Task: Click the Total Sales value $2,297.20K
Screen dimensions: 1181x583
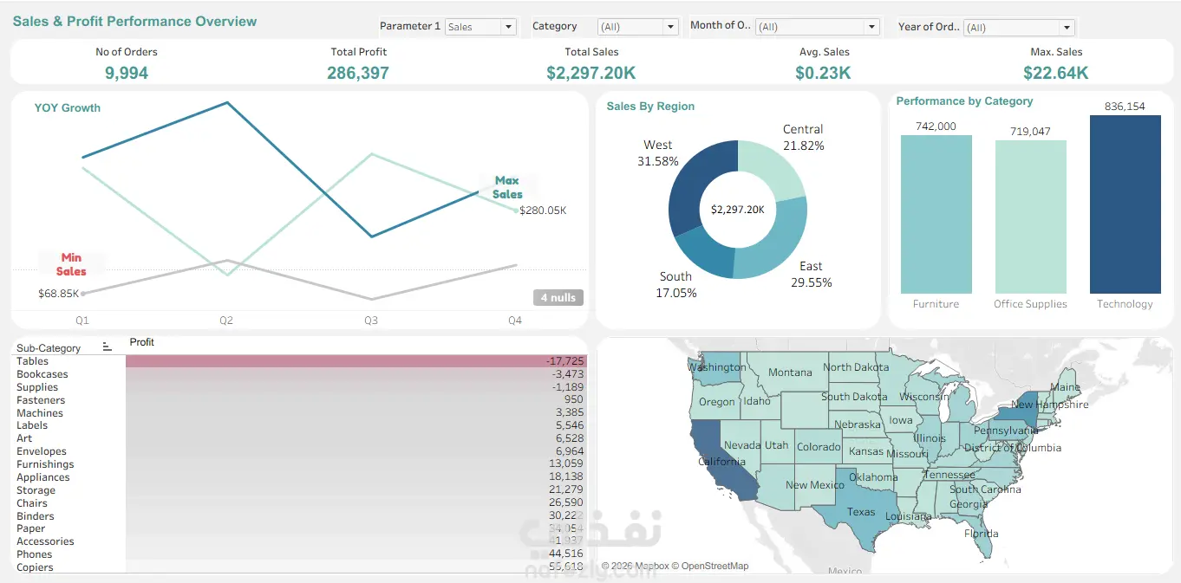Action: point(591,74)
